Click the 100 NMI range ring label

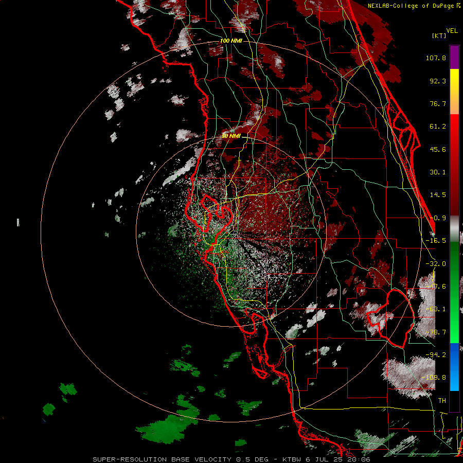(231, 41)
